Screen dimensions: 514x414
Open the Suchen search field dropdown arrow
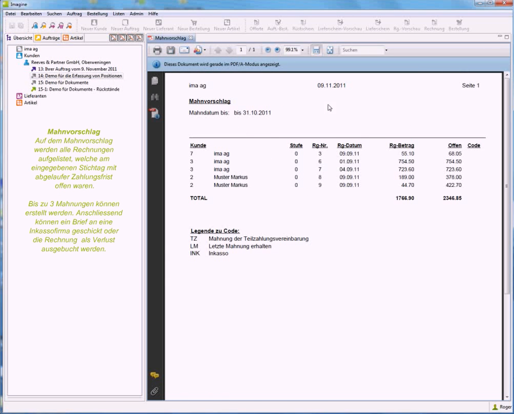[x=386, y=50]
